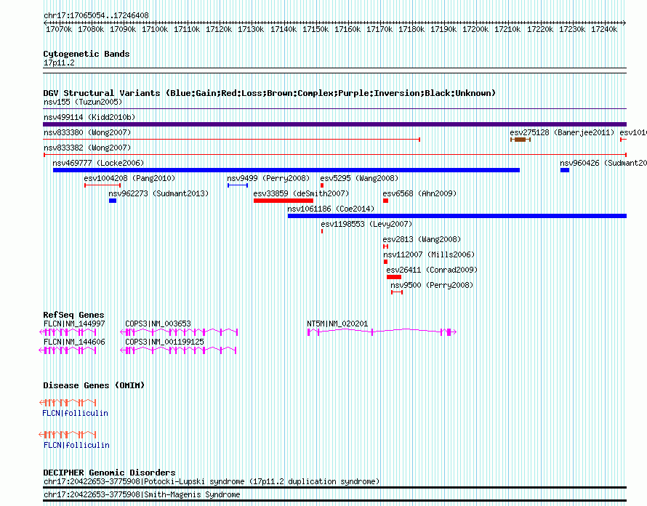
Task: Select the Potocki-Lupski syndrome DECIPHER entry
Action: (x=212, y=481)
